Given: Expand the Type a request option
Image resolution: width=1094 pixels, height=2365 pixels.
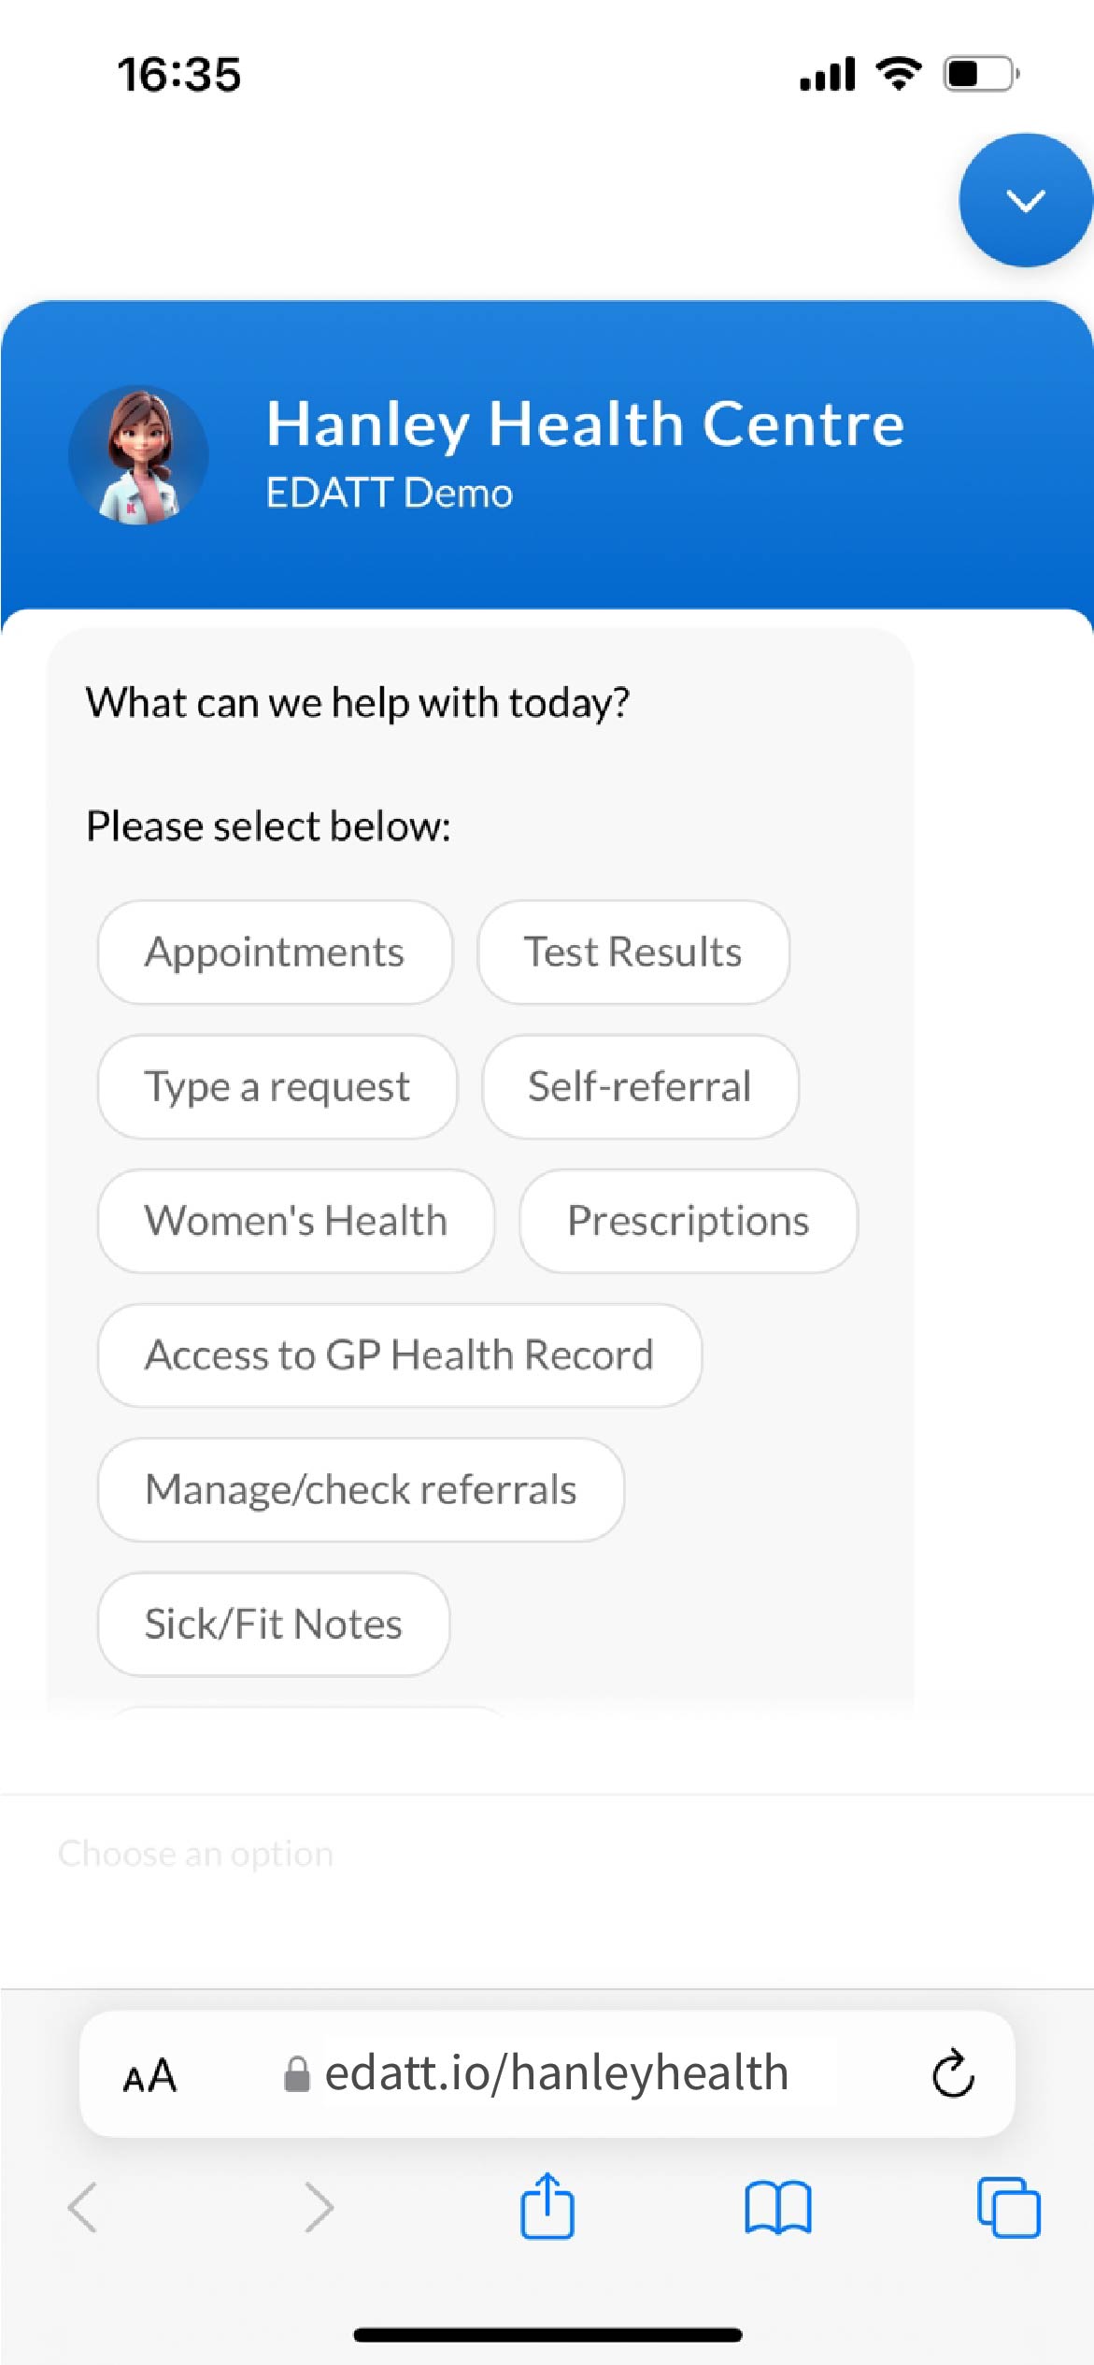Looking at the screenshot, I should (277, 1086).
